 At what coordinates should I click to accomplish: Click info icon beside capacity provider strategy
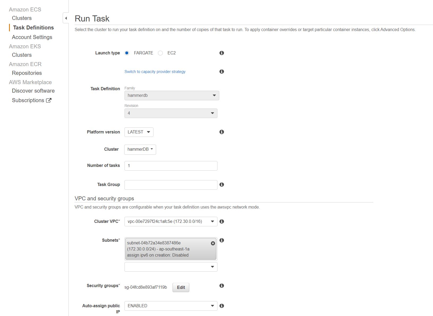[222, 72]
